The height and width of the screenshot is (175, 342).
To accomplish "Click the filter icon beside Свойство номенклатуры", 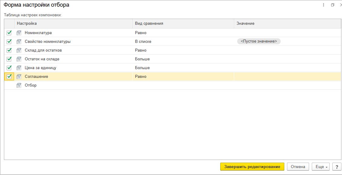I will (x=19, y=42).
